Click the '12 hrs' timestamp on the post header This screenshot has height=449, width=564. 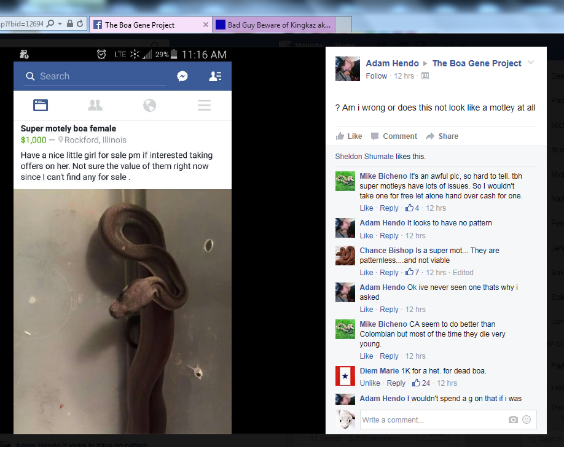(x=404, y=76)
